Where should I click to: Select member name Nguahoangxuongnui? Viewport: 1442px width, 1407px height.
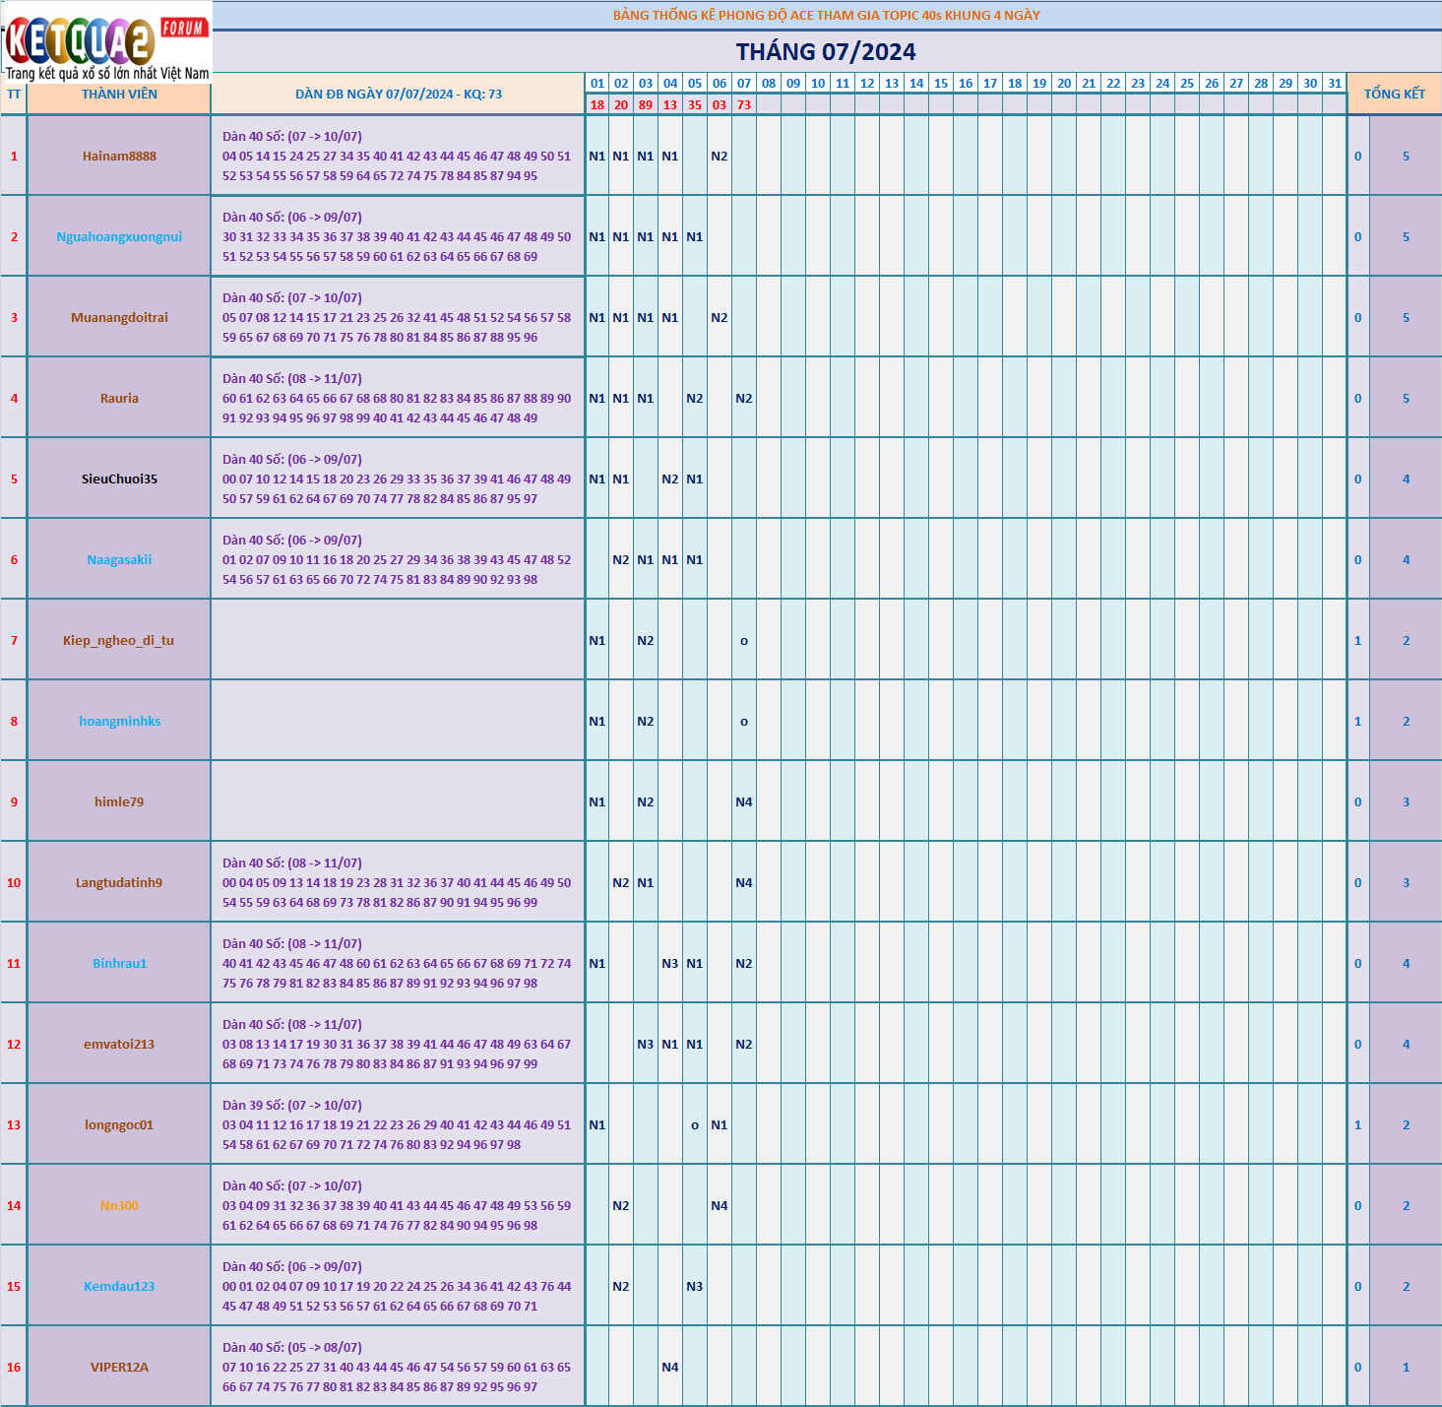pos(119,236)
